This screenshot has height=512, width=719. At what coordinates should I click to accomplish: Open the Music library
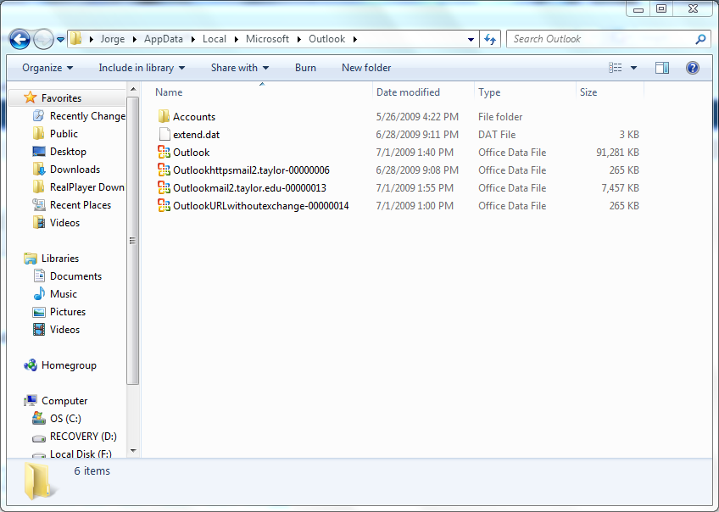(x=64, y=294)
